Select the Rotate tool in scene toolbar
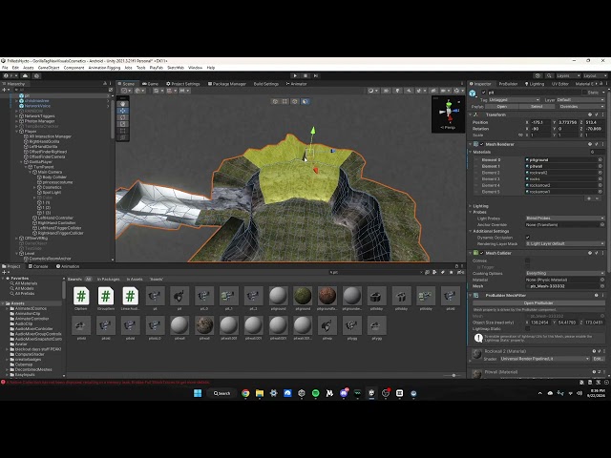 (123, 117)
